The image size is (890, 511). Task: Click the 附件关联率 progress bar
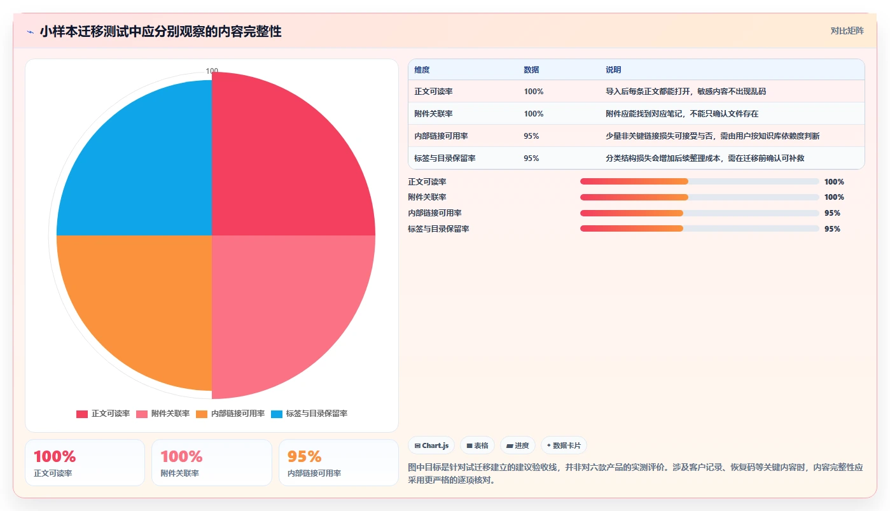click(x=700, y=197)
